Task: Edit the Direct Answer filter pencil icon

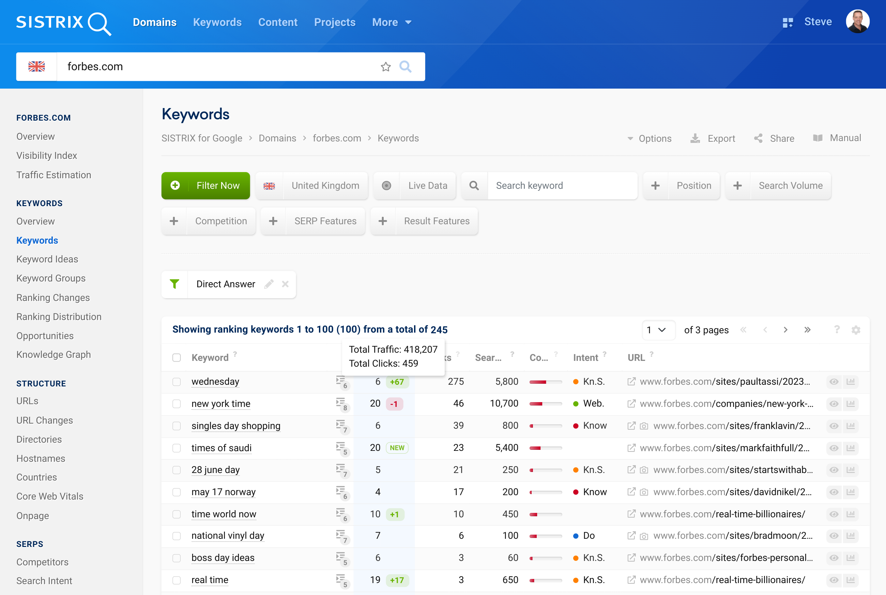Action: [x=269, y=284]
